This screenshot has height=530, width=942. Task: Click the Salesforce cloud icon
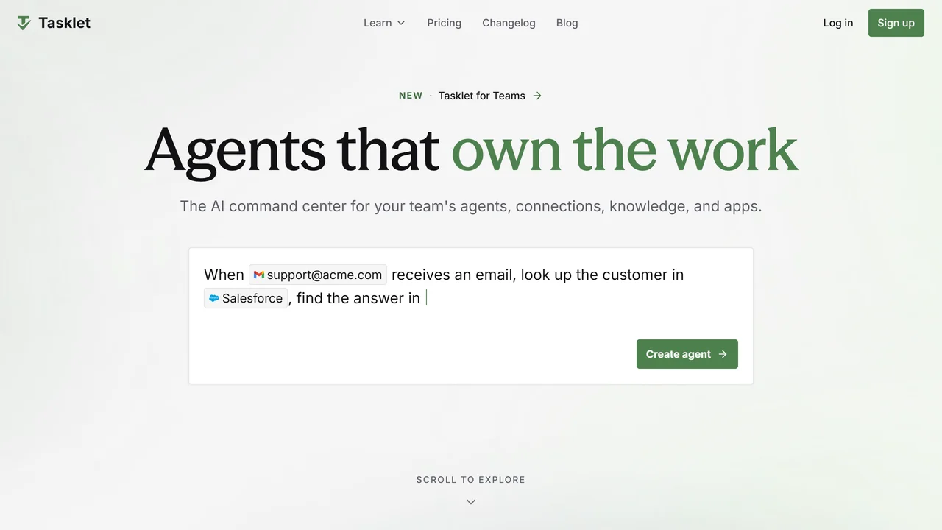click(x=214, y=298)
